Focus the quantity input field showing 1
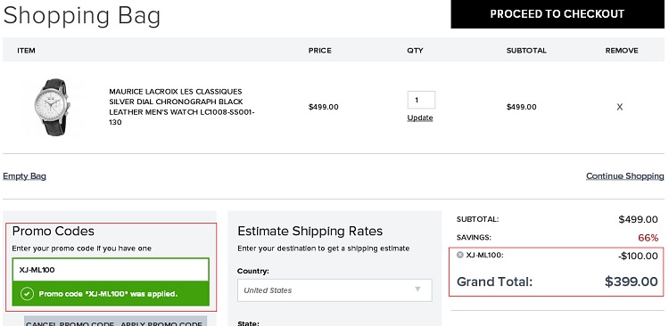 click(x=421, y=100)
